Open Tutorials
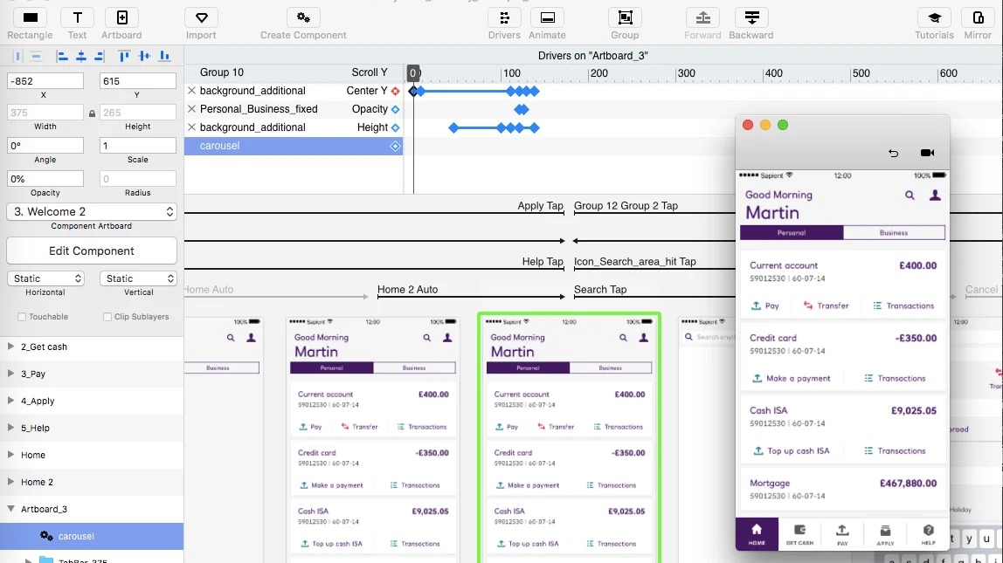This screenshot has width=1003, height=563. click(x=934, y=17)
